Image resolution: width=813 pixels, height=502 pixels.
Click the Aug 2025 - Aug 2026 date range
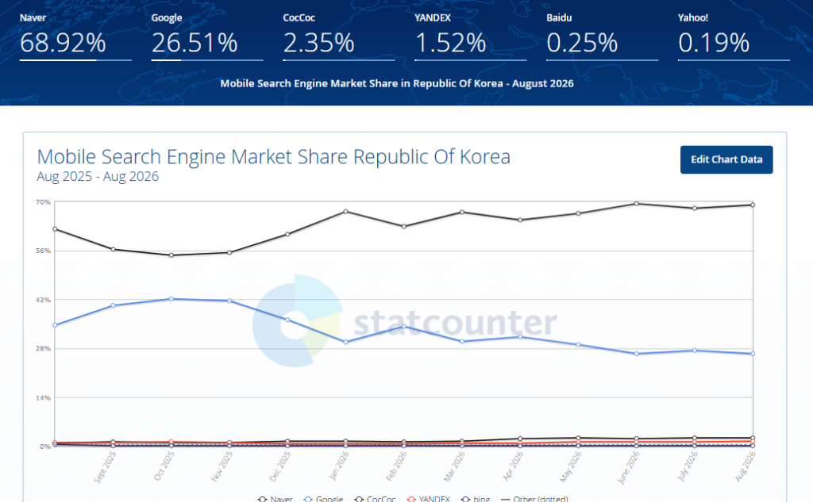pos(98,176)
